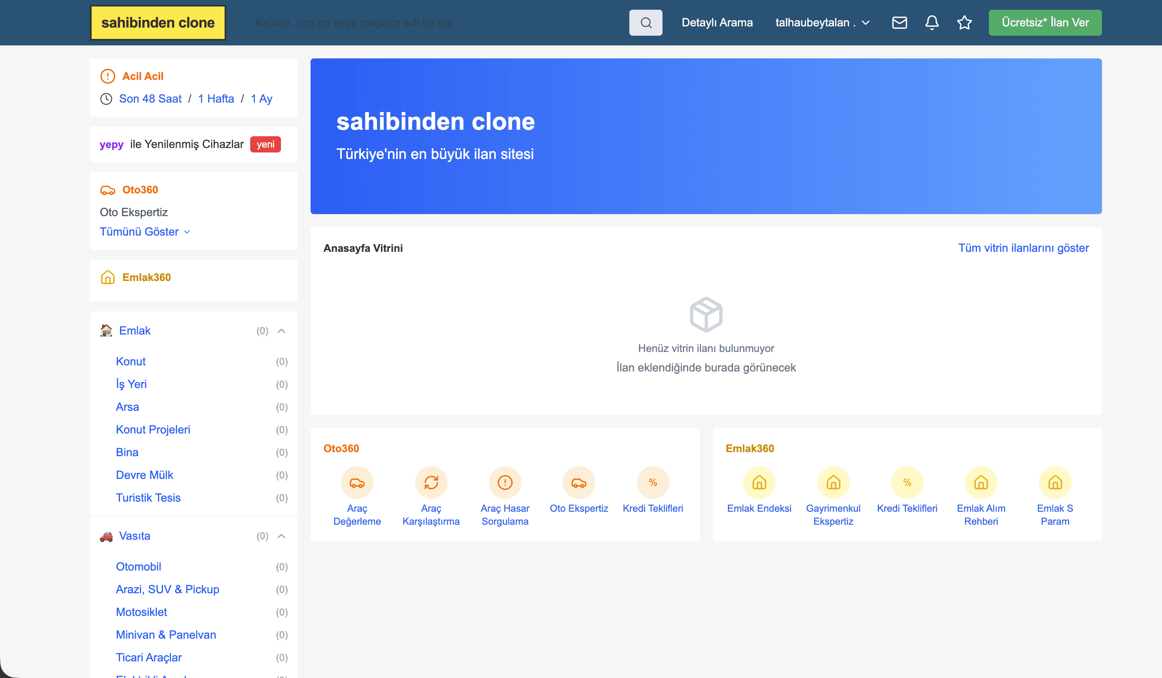Open talhaubeytalan account dropdown

pos(822,23)
